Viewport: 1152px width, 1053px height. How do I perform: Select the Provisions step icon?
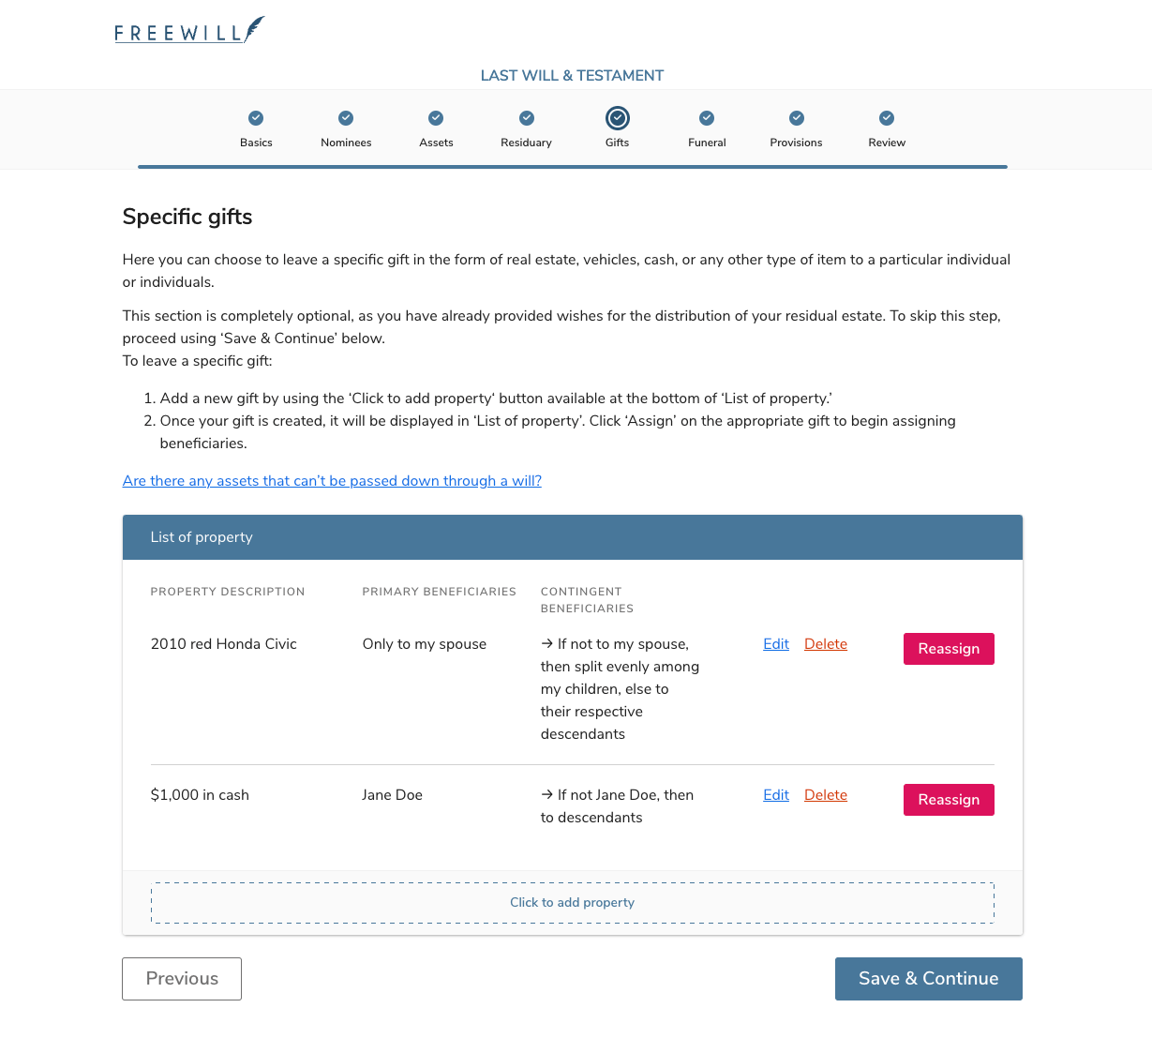point(796,118)
